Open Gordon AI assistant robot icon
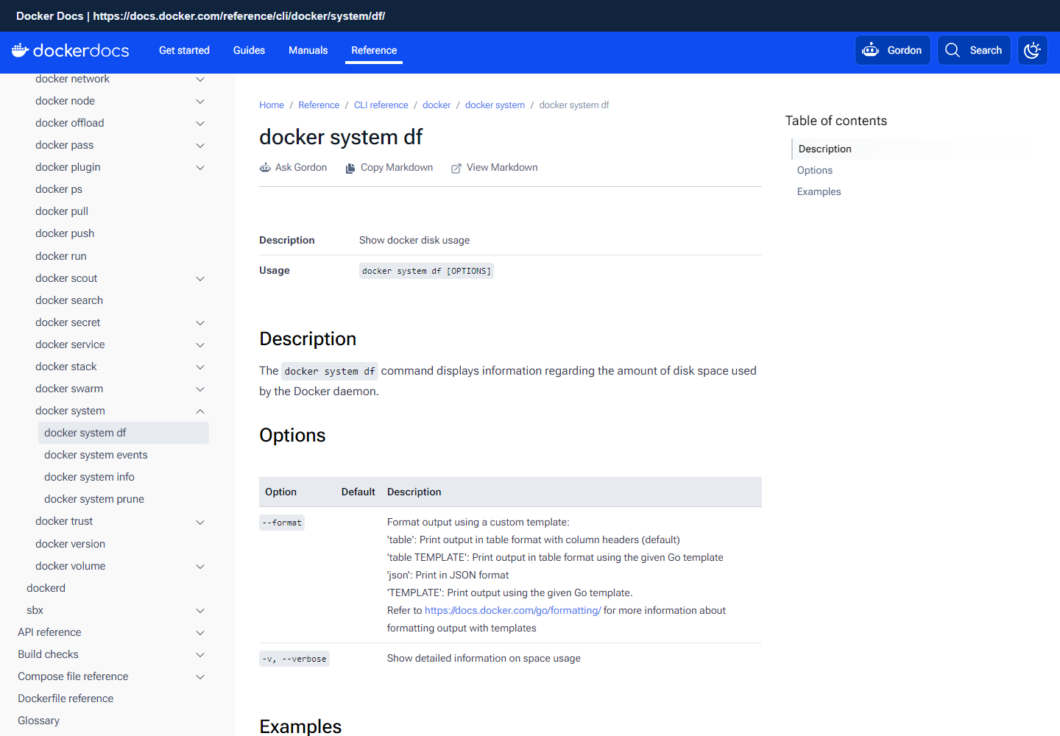This screenshot has width=1060, height=736. 871,50
